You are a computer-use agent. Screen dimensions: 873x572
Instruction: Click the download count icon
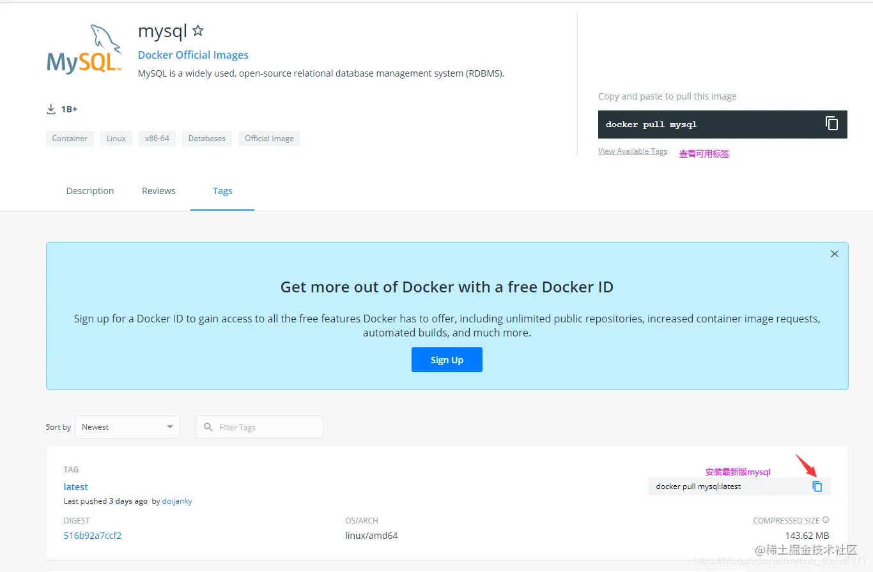tap(51, 109)
